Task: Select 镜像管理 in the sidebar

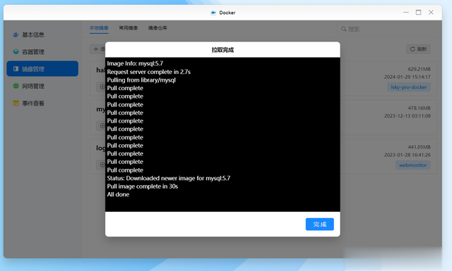Action: point(42,69)
